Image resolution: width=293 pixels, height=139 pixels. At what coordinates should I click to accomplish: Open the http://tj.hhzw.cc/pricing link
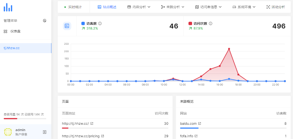pos(81,136)
